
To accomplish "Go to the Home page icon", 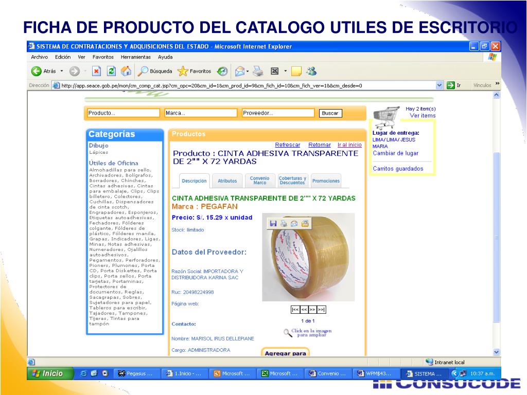I will [126, 71].
